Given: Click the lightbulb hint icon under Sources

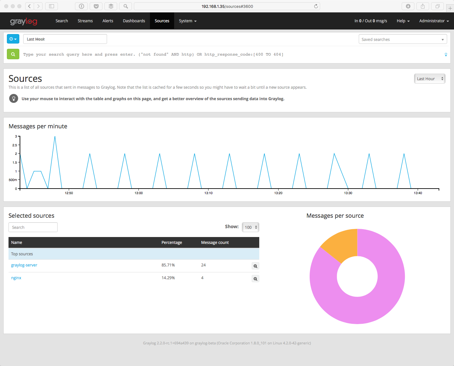Looking at the screenshot, I should (x=14, y=99).
